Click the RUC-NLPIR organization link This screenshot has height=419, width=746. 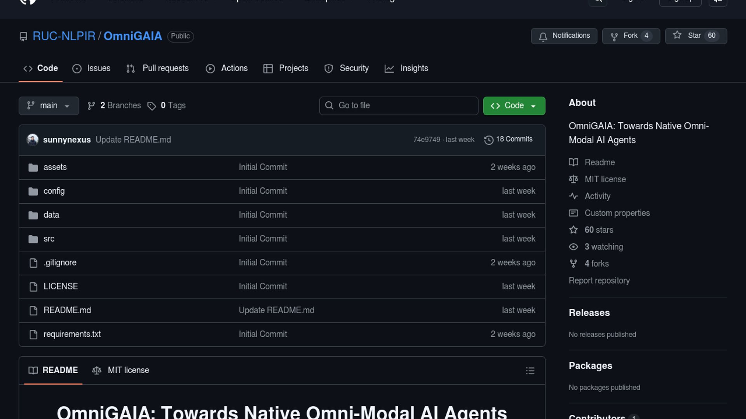pos(64,36)
